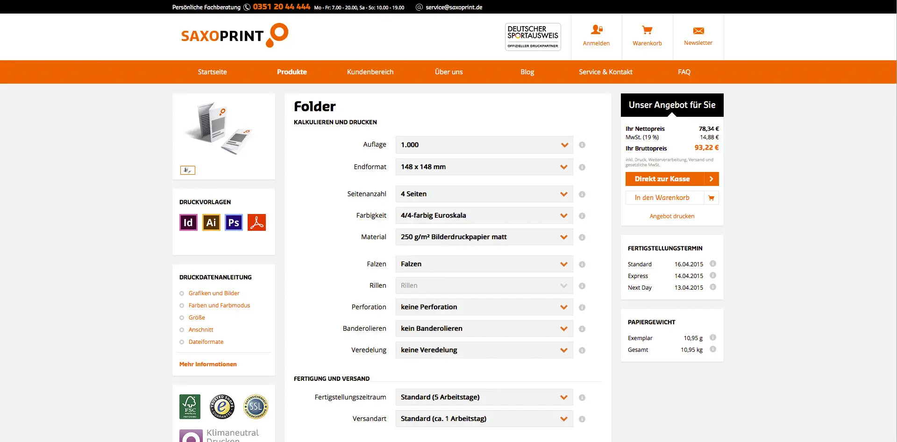Image resolution: width=897 pixels, height=442 pixels.
Task: Open the Auflage dropdown showing 1.000
Action: pyautogui.click(x=484, y=145)
